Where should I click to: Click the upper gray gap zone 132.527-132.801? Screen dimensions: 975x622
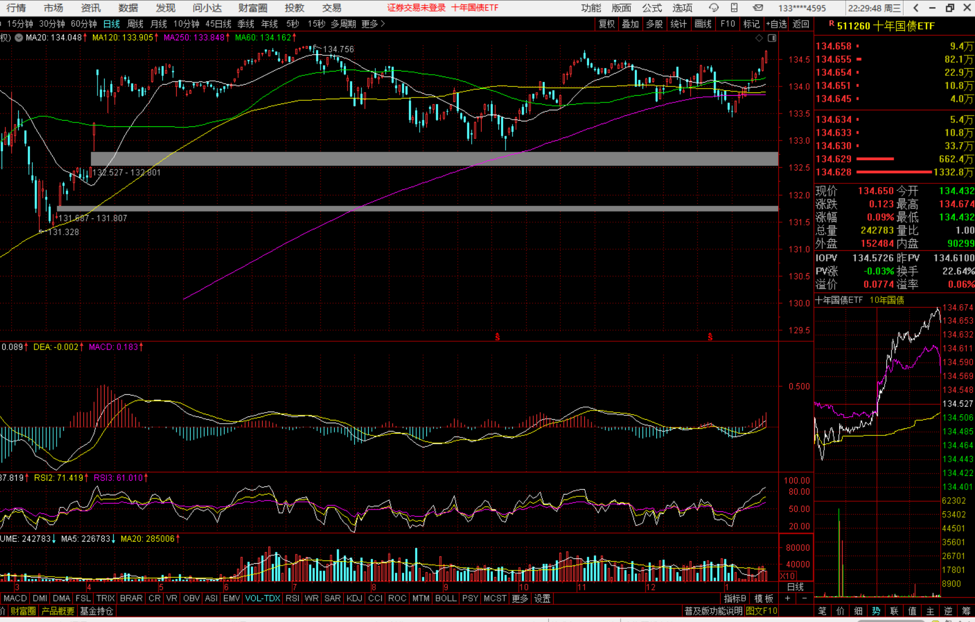point(435,159)
